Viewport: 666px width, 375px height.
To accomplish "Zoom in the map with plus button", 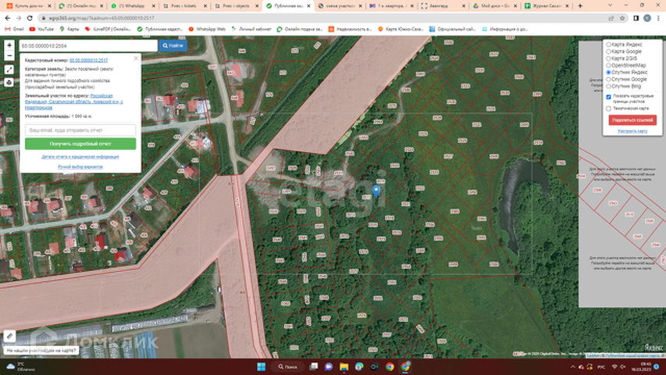I will point(9,46).
